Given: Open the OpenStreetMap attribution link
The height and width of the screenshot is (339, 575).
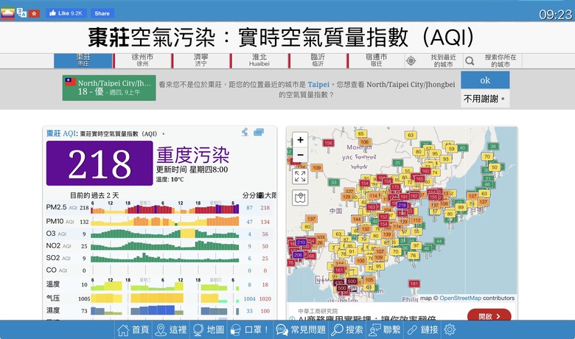Looking at the screenshot, I should (x=460, y=298).
